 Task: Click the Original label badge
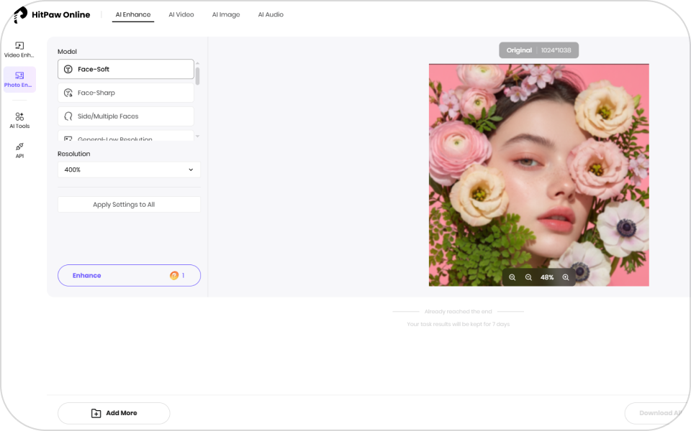(519, 50)
